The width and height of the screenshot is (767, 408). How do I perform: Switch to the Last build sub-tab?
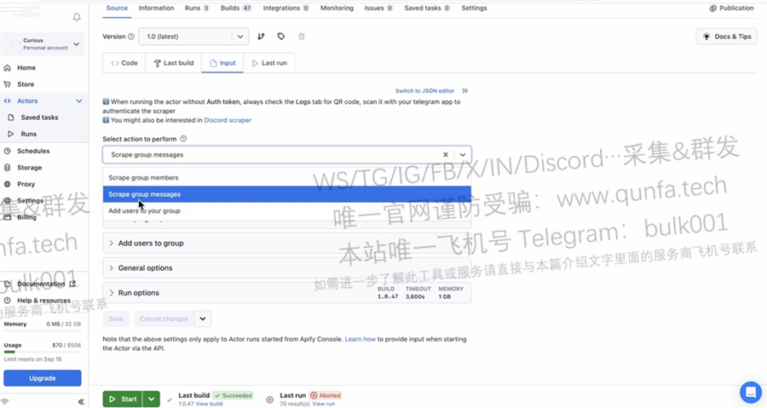[174, 63]
